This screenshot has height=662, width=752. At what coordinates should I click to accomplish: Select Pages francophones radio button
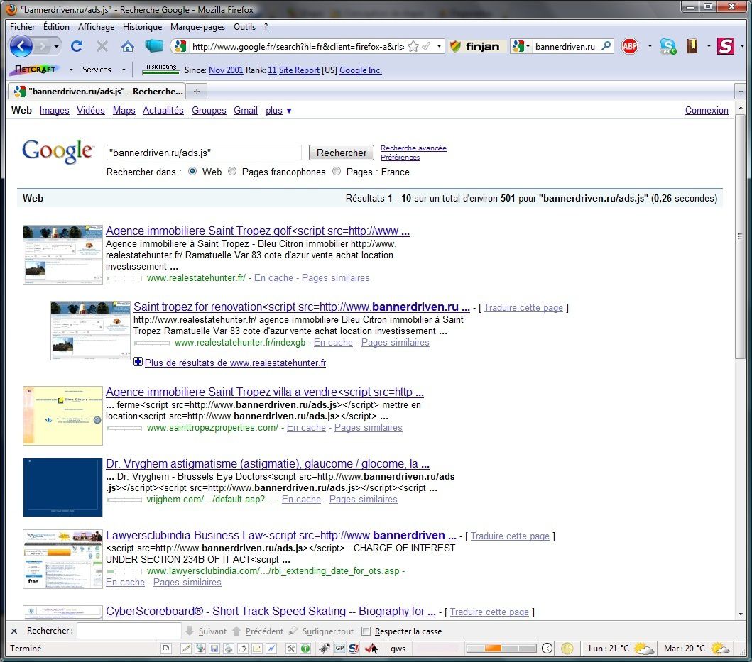[x=232, y=171]
